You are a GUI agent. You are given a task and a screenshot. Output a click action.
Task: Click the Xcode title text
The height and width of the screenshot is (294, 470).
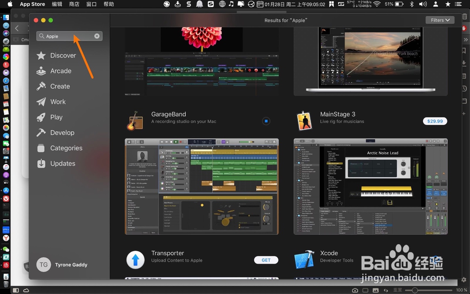[329, 253]
